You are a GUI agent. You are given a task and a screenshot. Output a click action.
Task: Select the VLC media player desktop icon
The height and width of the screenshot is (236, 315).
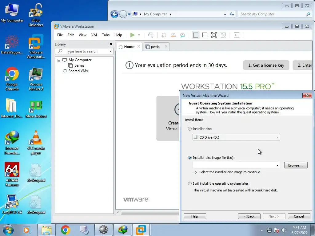click(x=36, y=143)
